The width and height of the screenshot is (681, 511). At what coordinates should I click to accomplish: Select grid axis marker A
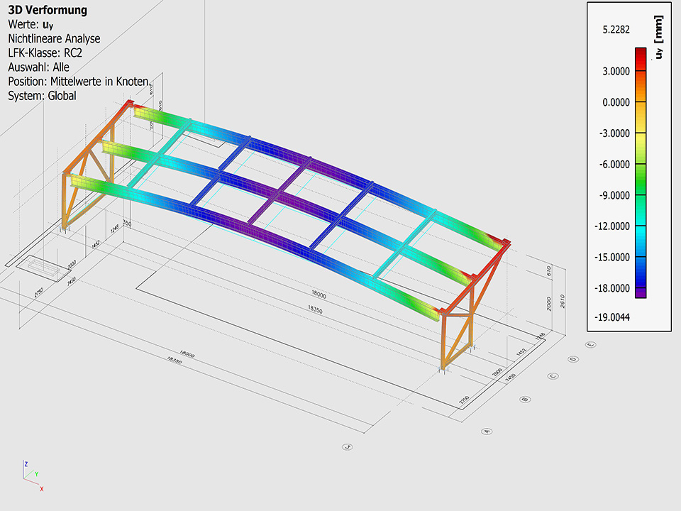(487, 430)
